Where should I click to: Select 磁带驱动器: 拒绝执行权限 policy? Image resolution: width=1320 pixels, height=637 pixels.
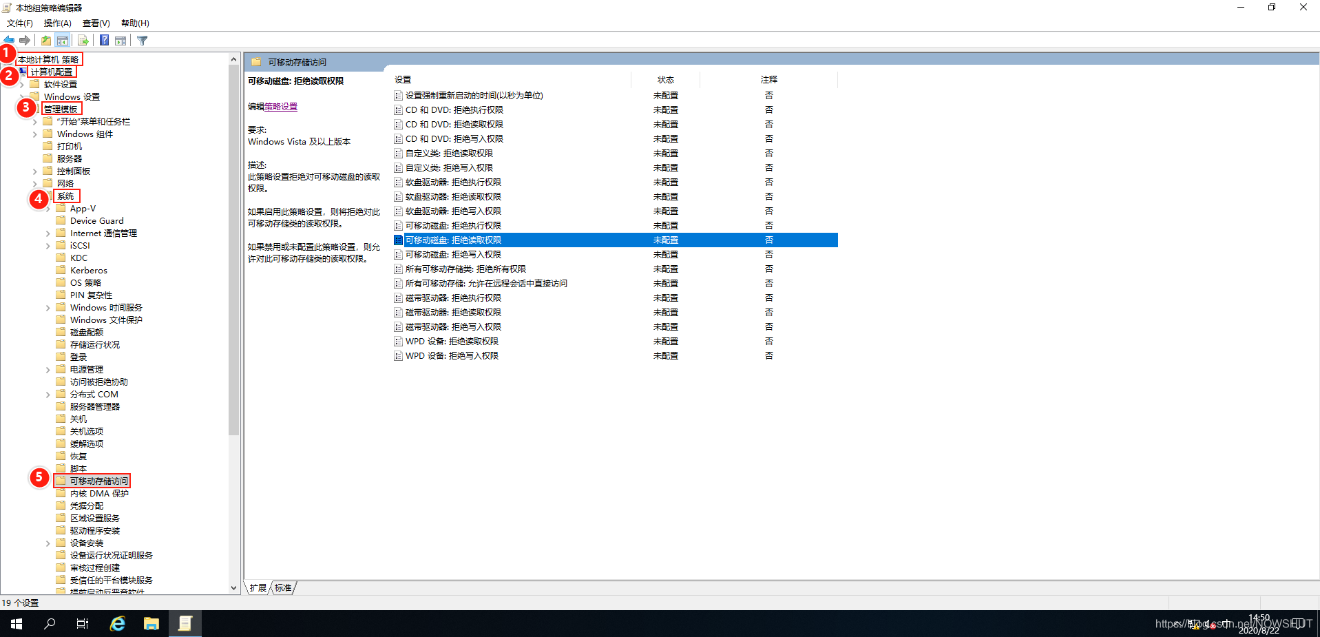[453, 297]
